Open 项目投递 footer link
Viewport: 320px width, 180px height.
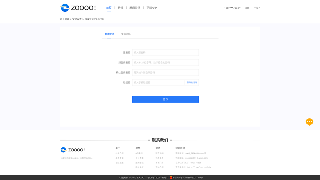119,163
